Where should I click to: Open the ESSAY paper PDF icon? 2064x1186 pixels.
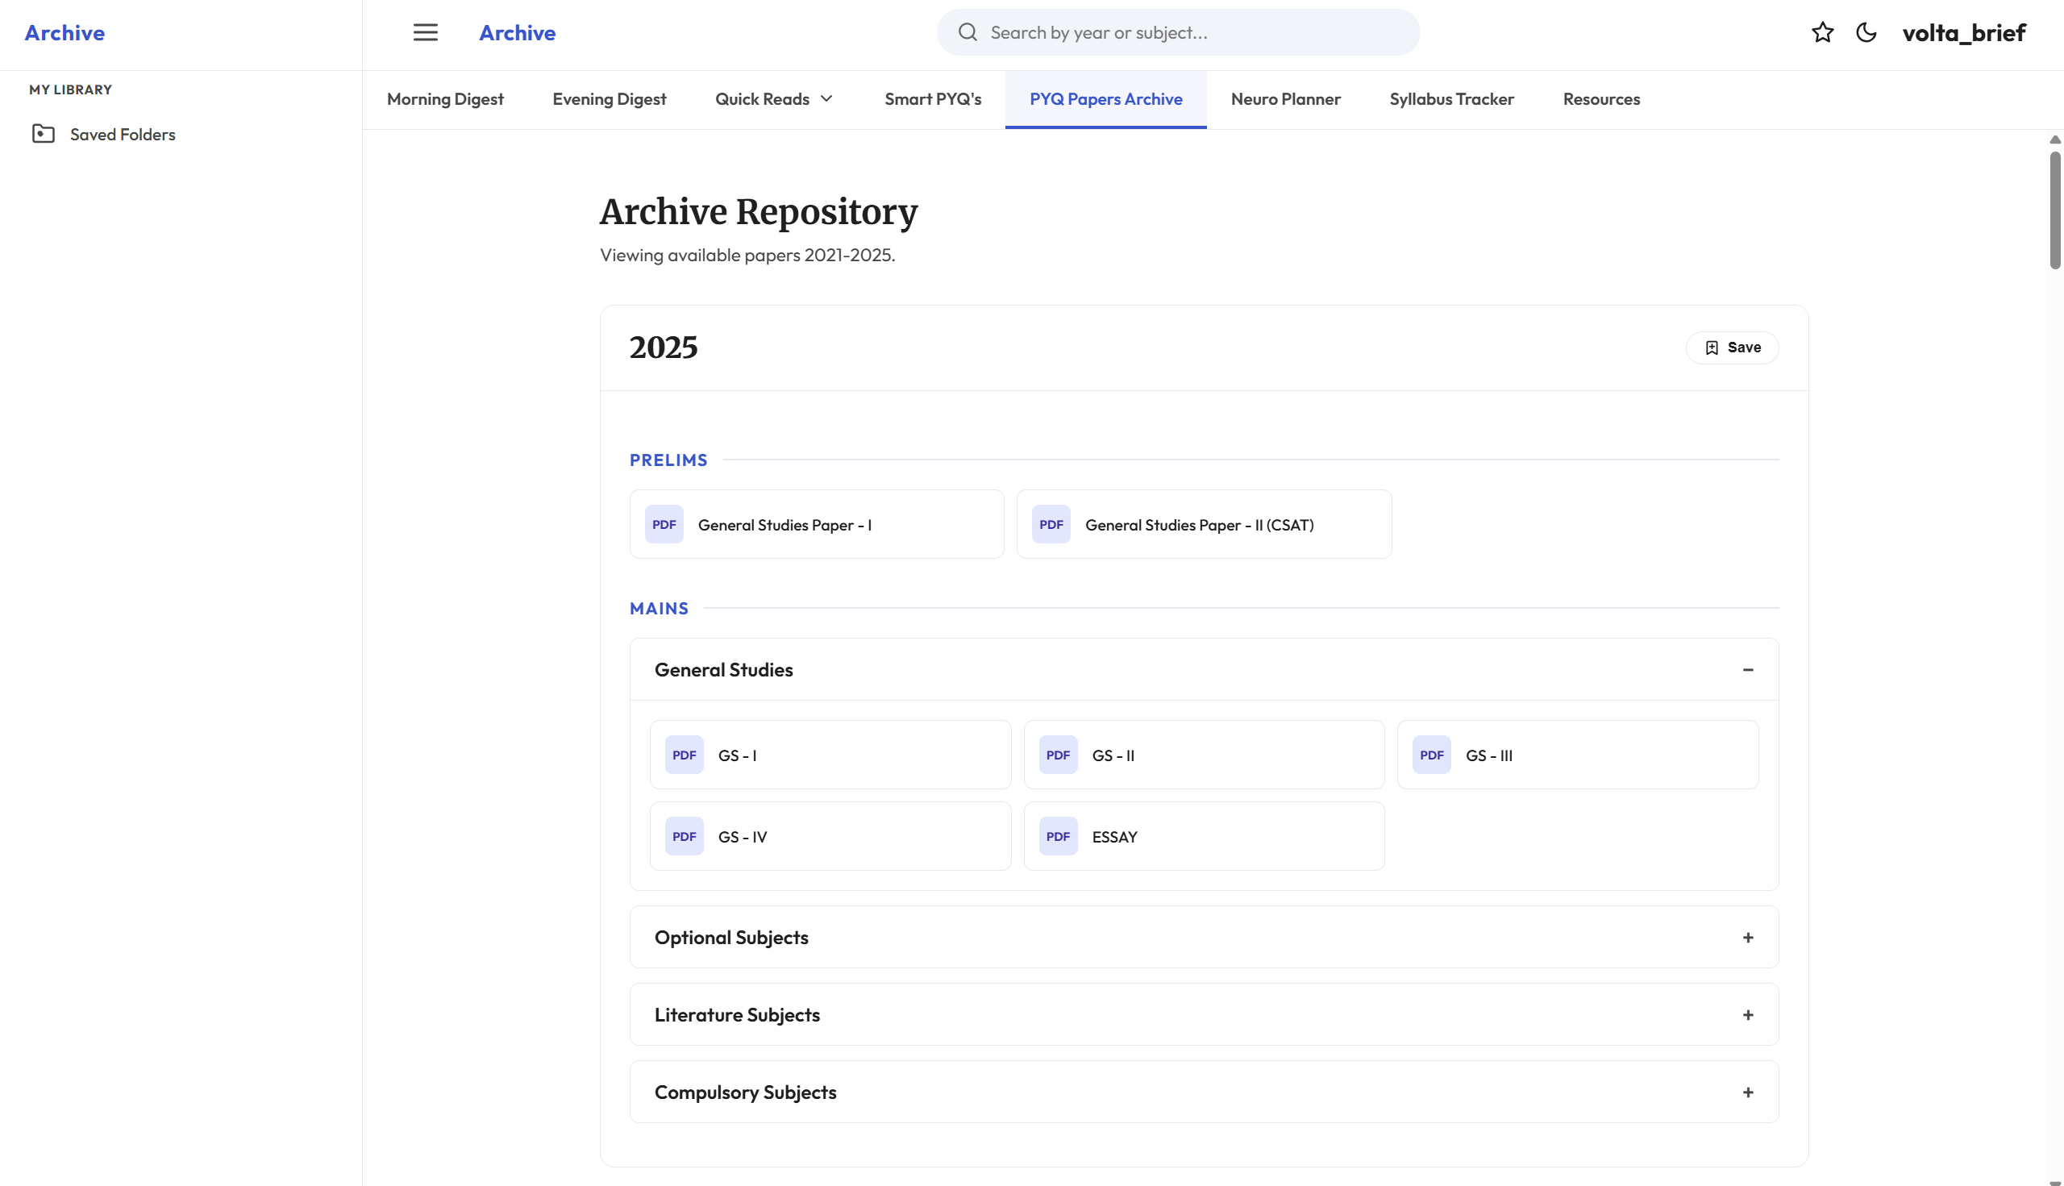click(x=1057, y=836)
